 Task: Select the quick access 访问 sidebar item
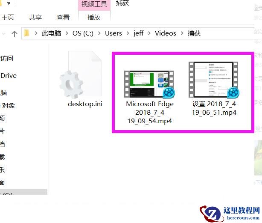coord(6,59)
